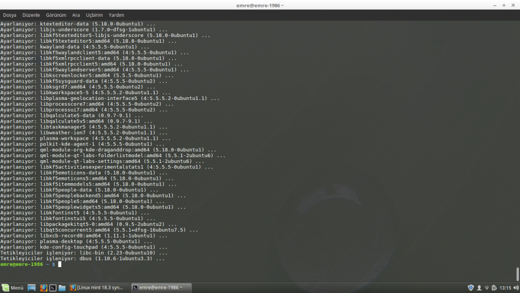This screenshot has height=293, width=520.
Task: Click the 'emre@emre-1986 ~ $' shell prompt
Action: (x=28, y=265)
